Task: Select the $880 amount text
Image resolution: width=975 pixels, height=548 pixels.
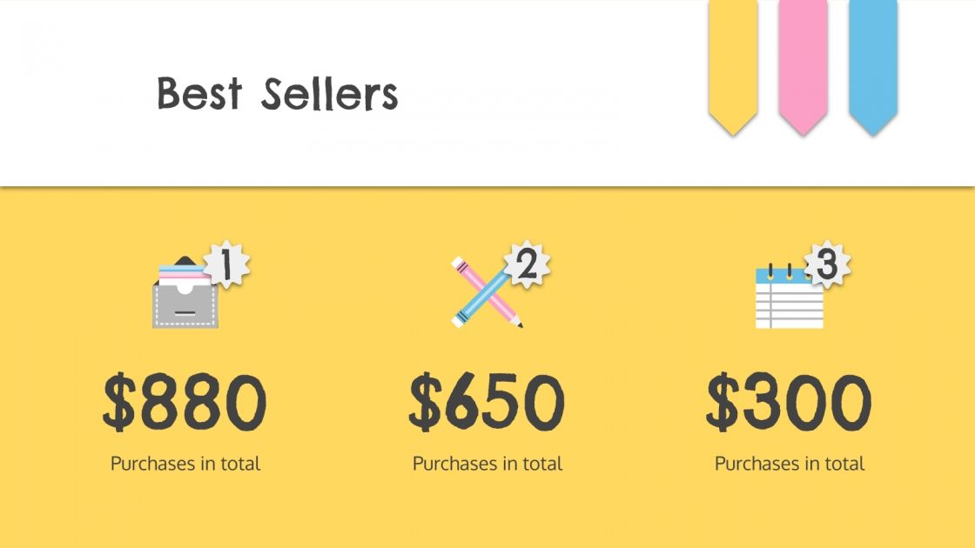Action: click(185, 403)
